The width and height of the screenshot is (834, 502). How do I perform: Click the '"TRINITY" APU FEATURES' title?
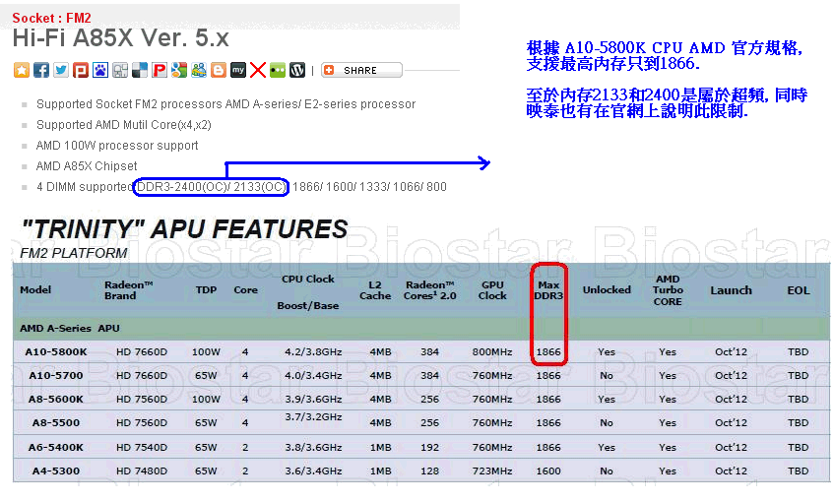pyautogui.click(x=184, y=229)
